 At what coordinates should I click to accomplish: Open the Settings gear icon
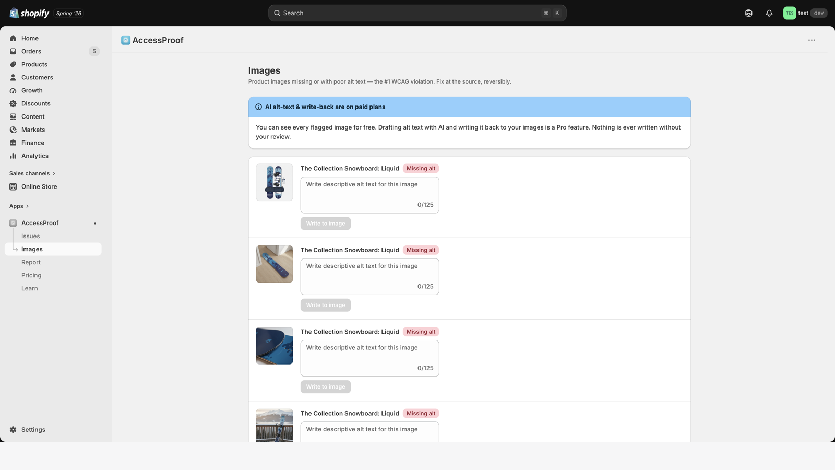(13, 430)
